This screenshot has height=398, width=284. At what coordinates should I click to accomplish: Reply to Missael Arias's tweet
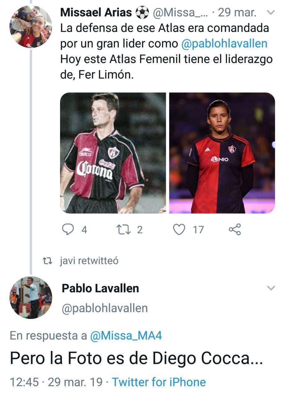click(68, 229)
